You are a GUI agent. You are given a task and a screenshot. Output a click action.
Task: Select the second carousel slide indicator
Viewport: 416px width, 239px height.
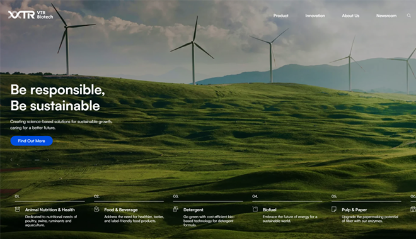pyautogui.click(x=30, y=160)
